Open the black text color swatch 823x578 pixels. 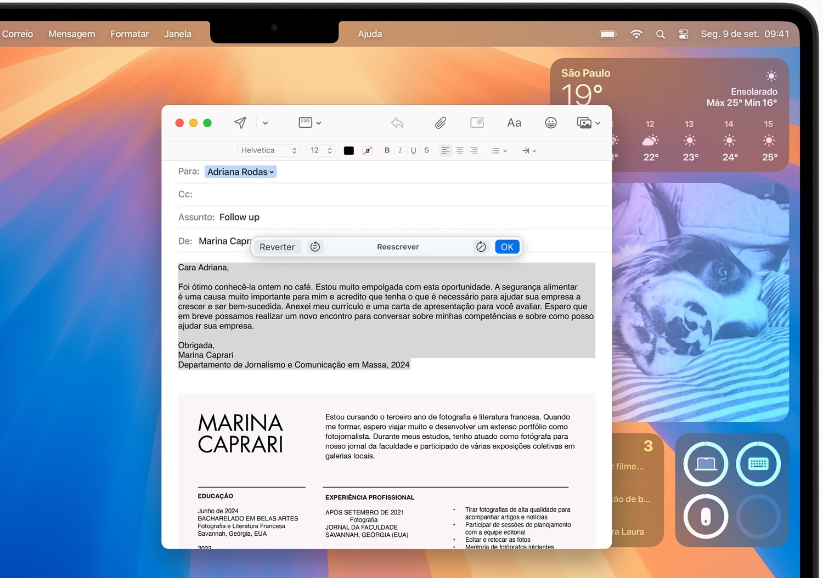[348, 151]
